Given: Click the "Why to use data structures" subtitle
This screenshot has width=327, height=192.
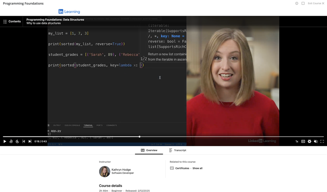Looking at the screenshot, I should [x=43, y=23].
